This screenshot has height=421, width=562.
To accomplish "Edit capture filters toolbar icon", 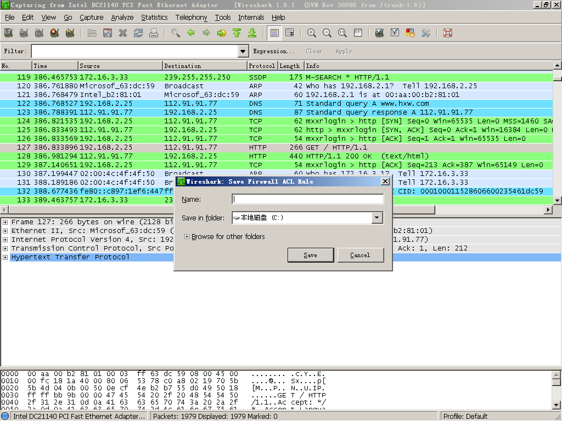I will tap(380, 33).
